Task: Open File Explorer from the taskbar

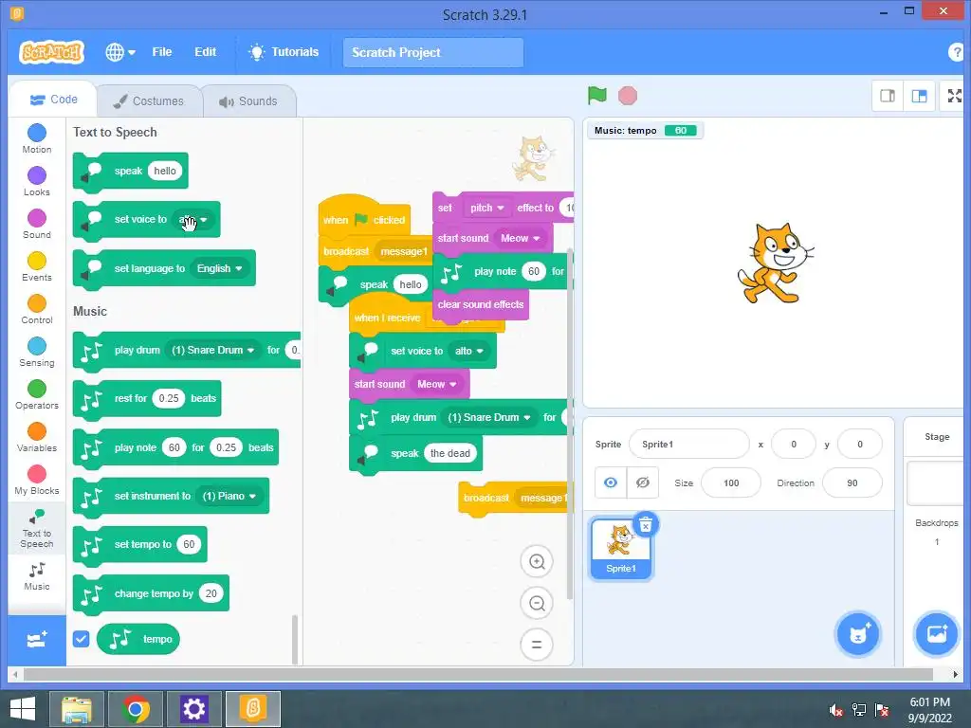Action: [x=77, y=709]
